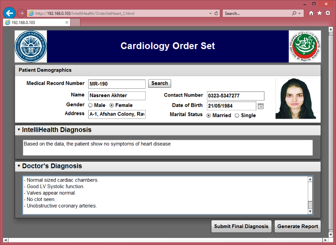Open browser settings gear icon
This screenshot has width=336, height=245.
[328, 13]
